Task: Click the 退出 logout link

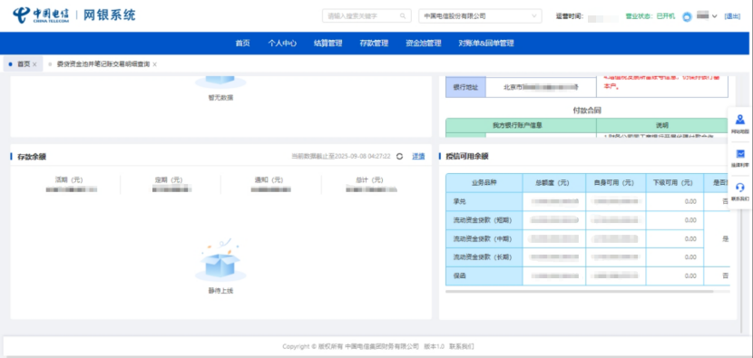Action: tap(732, 16)
